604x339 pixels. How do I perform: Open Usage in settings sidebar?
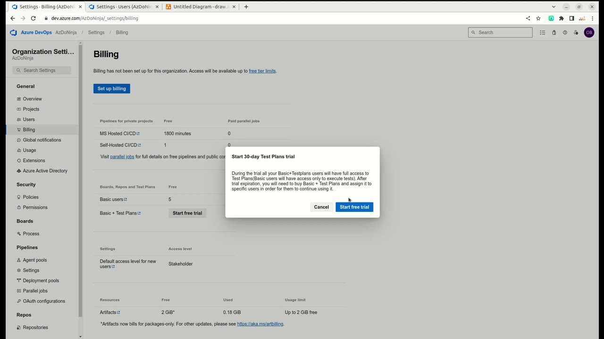tap(29, 151)
